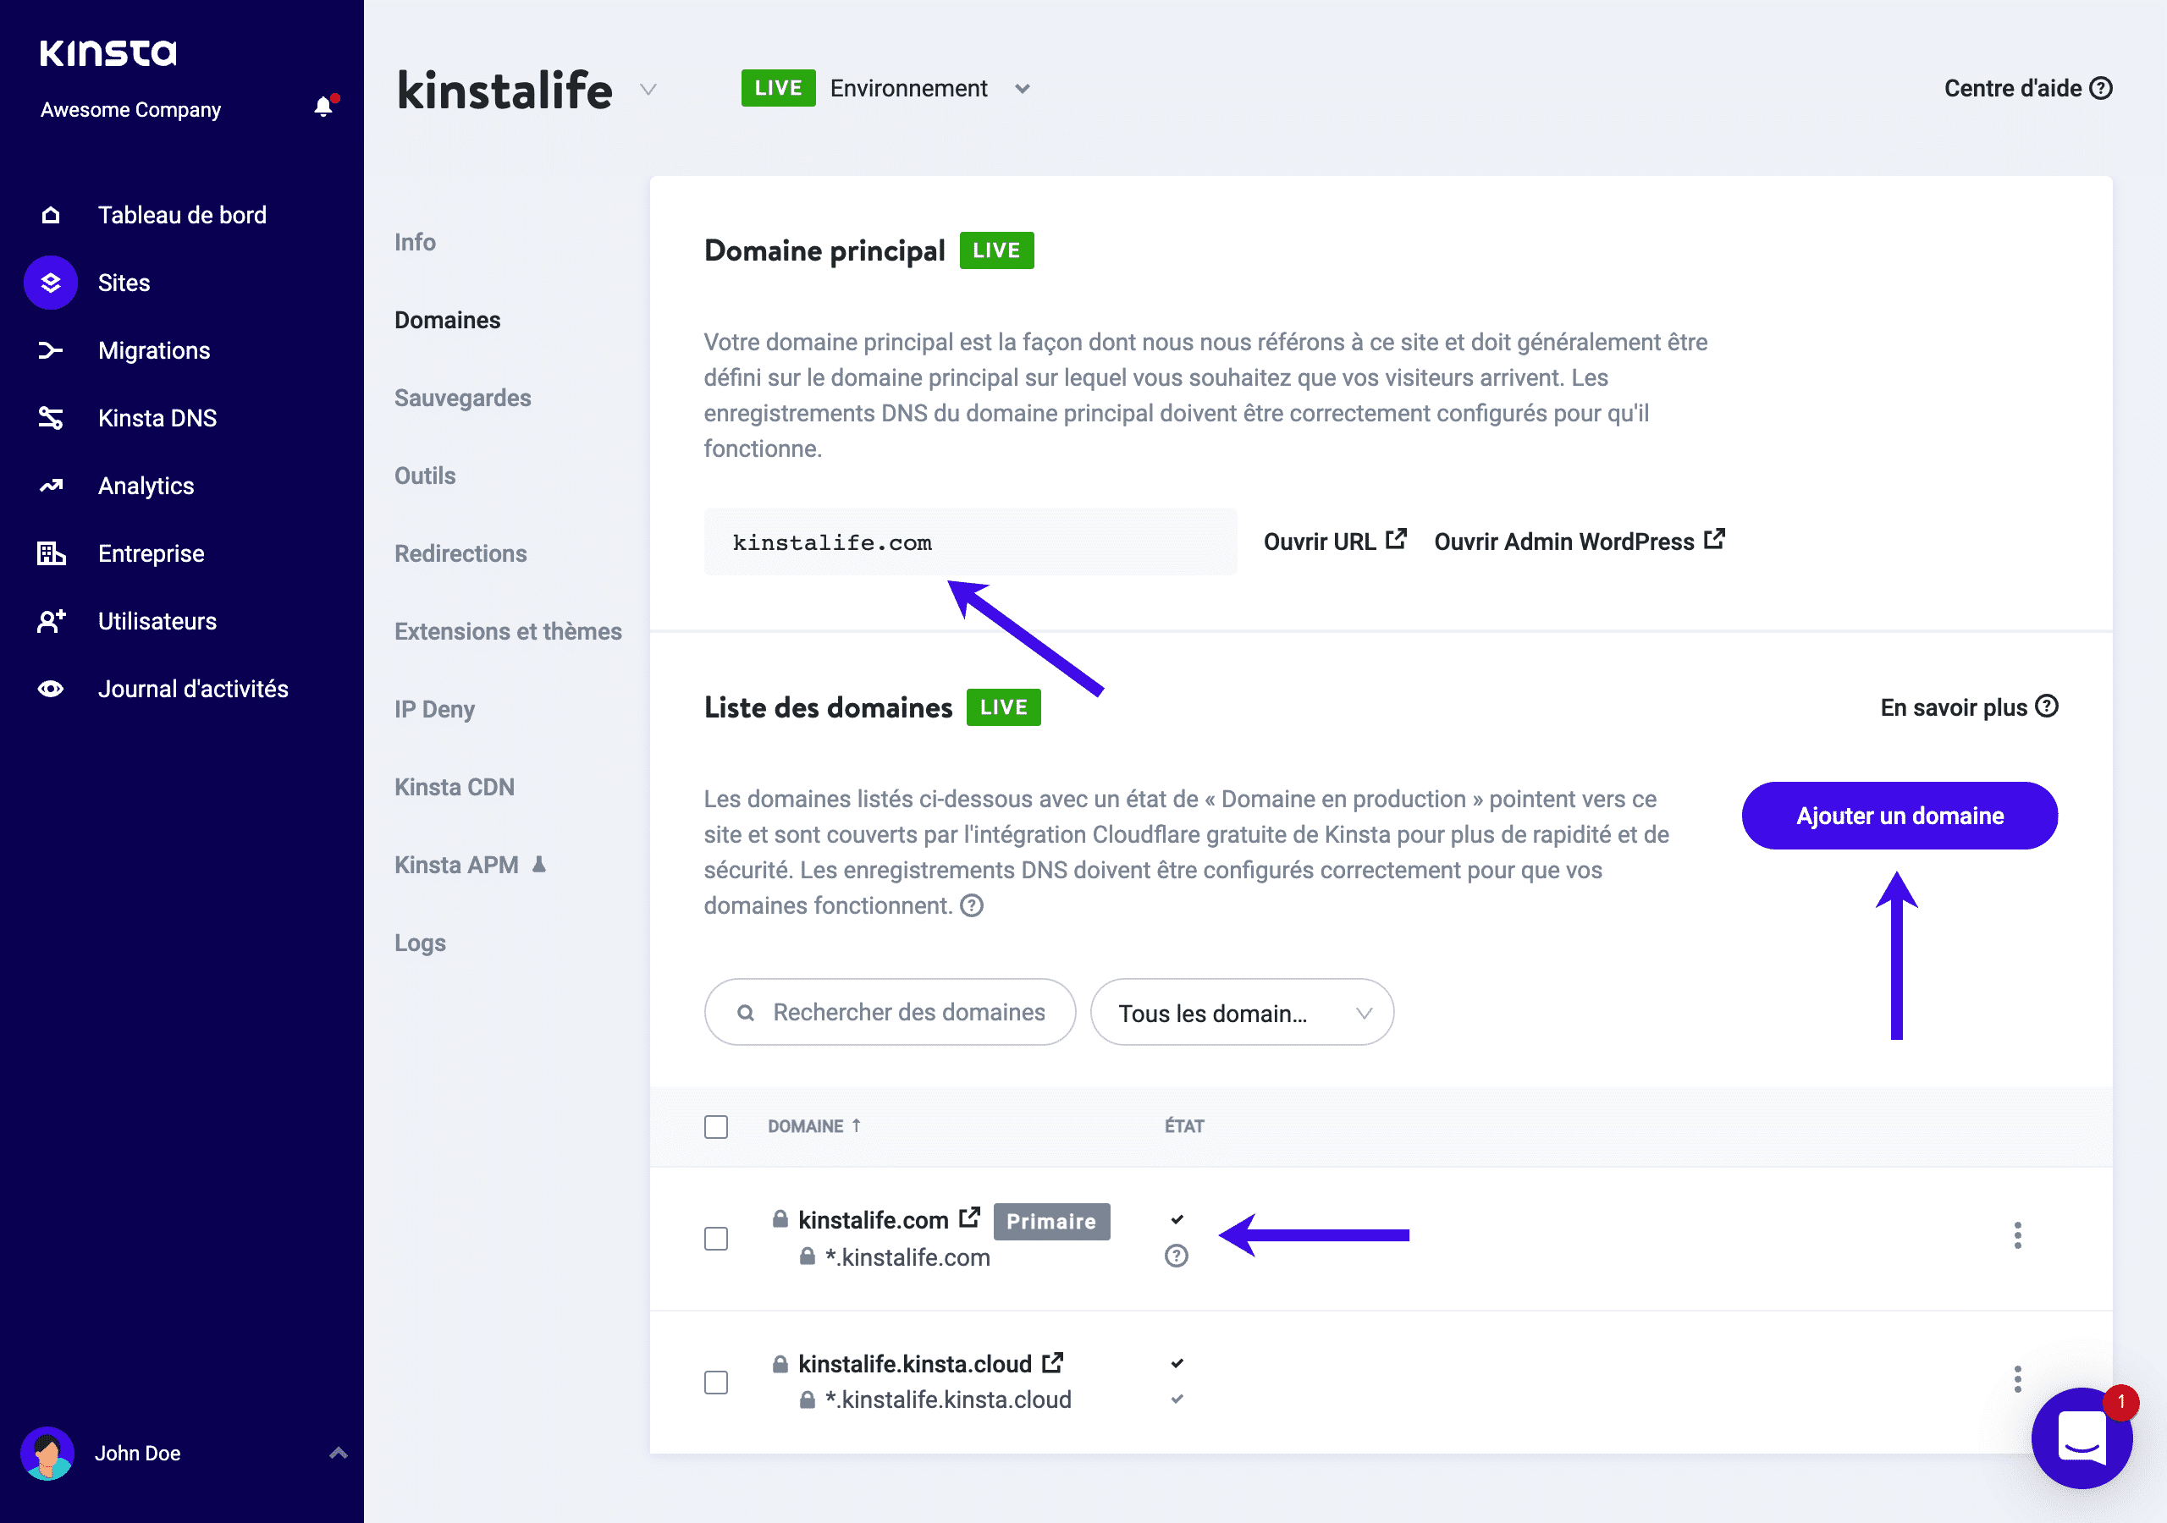Viewport: 2167px width, 1523px height.
Task: Open the Ouvrir URL external link
Action: 1332,541
